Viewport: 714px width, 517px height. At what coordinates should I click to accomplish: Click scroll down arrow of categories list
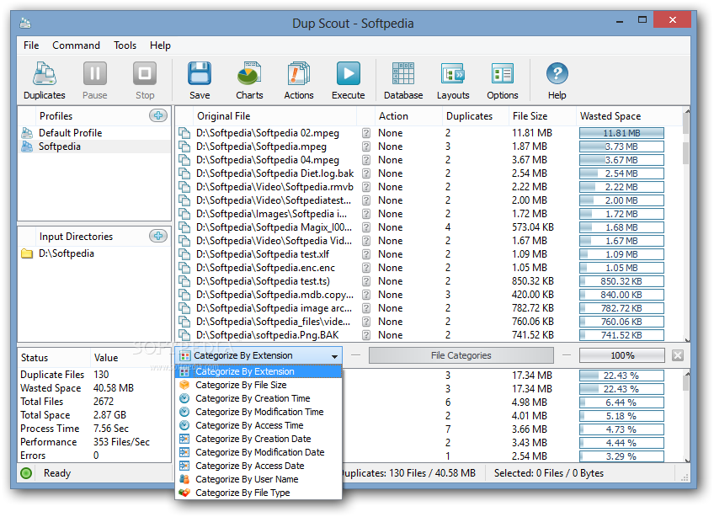[x=687, y=460]
